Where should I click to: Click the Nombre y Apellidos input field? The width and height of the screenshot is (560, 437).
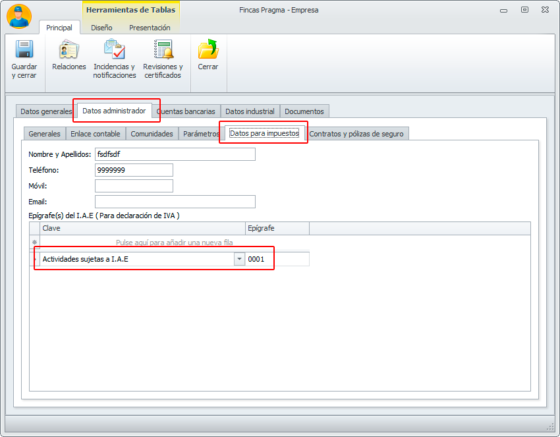[x=175, y=154]
